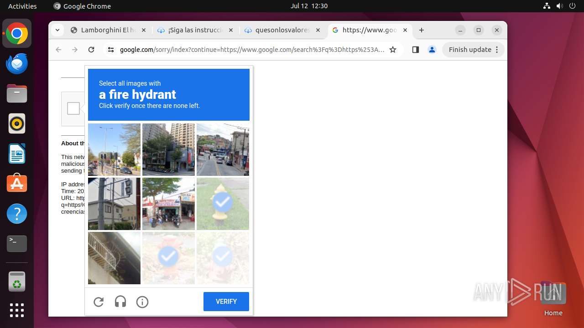Screen dimensions: 584x328
Task: Launch LibreOffice Writer from the dock
Action: tap(17, 154)
